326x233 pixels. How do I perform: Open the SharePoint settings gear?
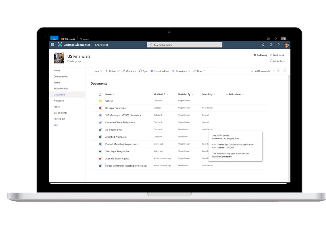(x=271, y=45)
